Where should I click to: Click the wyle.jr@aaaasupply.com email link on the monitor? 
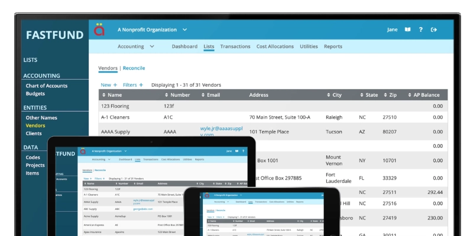pos(221,132)
